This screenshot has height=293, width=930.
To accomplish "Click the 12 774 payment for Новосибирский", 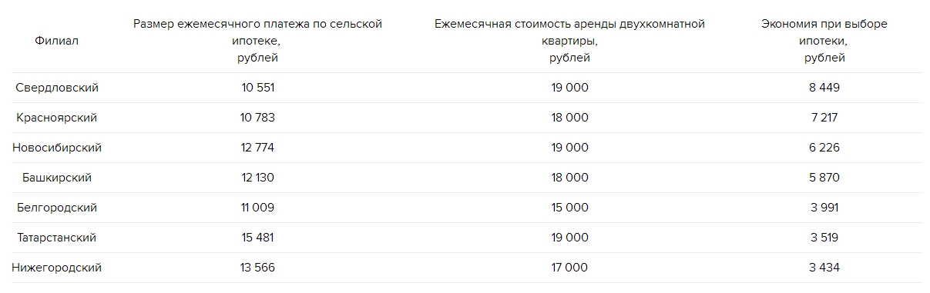I will [x=257, y=148].
